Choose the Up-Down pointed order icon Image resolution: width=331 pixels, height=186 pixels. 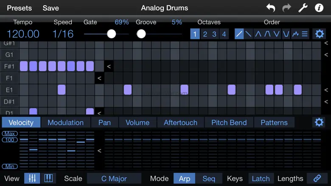click(258, 34)
